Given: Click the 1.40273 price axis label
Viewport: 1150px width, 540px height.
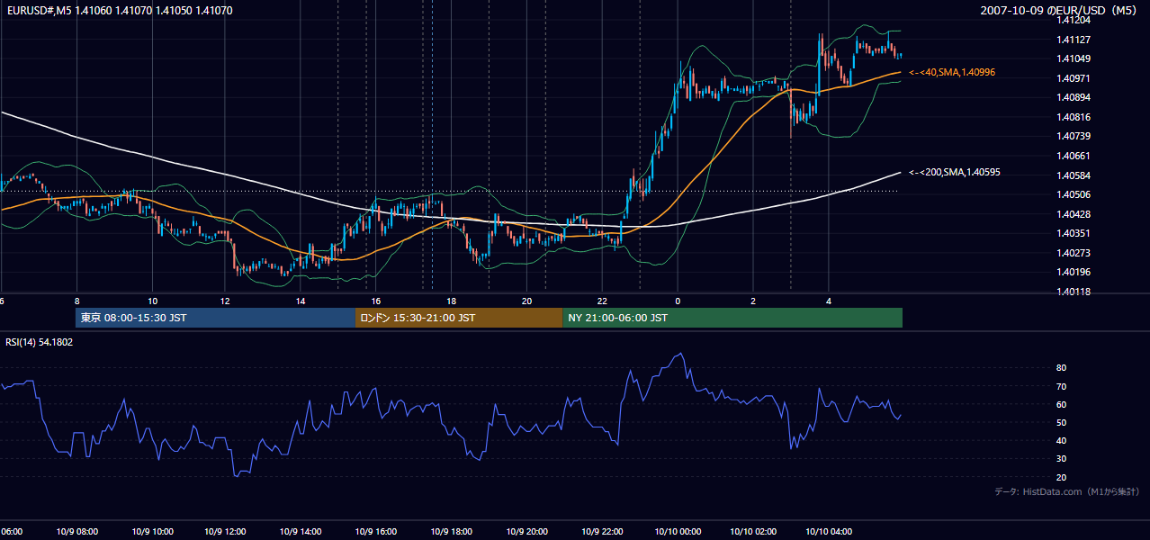Looking at the screenshot, I should 1074,253.
